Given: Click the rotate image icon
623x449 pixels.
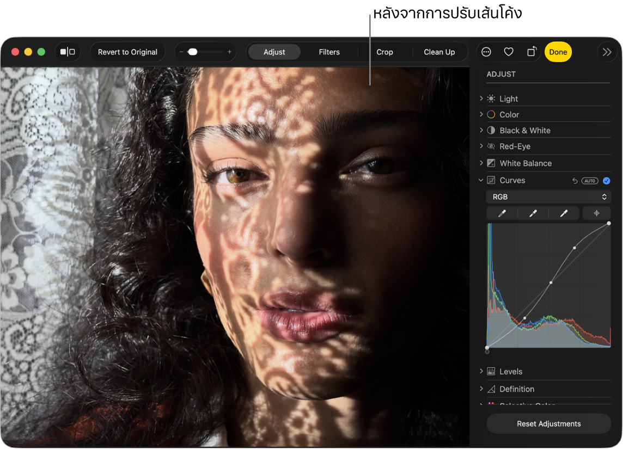Looking at the screenshot, I should coord(532,52).
